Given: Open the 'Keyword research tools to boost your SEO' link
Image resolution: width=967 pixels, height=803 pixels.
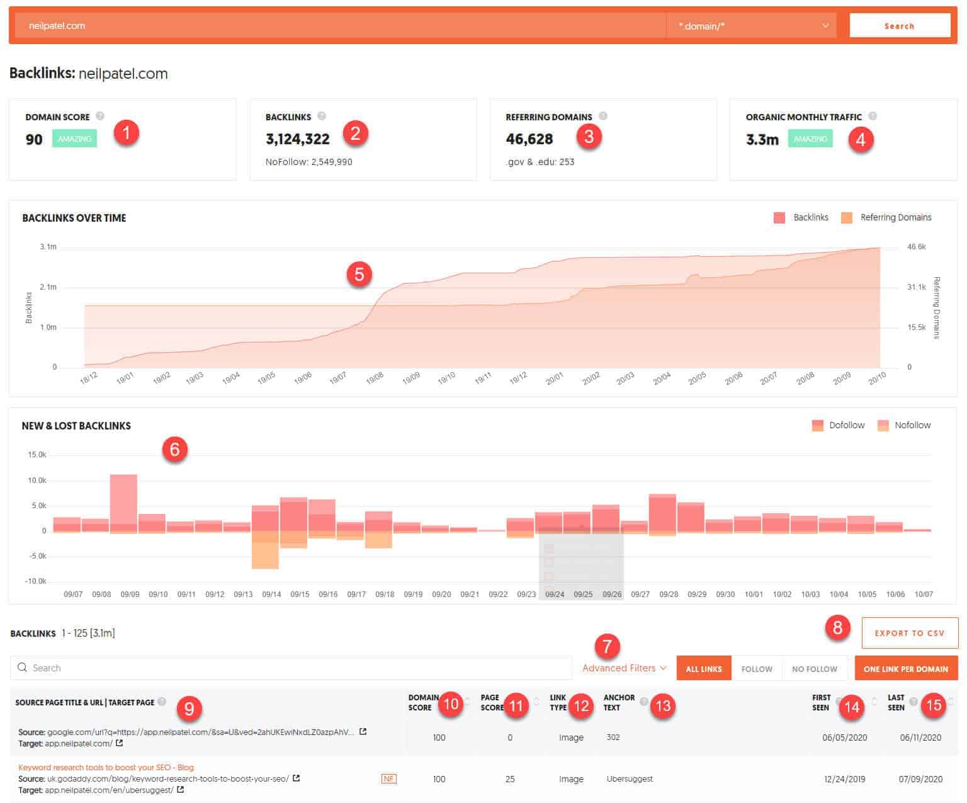Looking at the screenshot, I should point(106,767).
